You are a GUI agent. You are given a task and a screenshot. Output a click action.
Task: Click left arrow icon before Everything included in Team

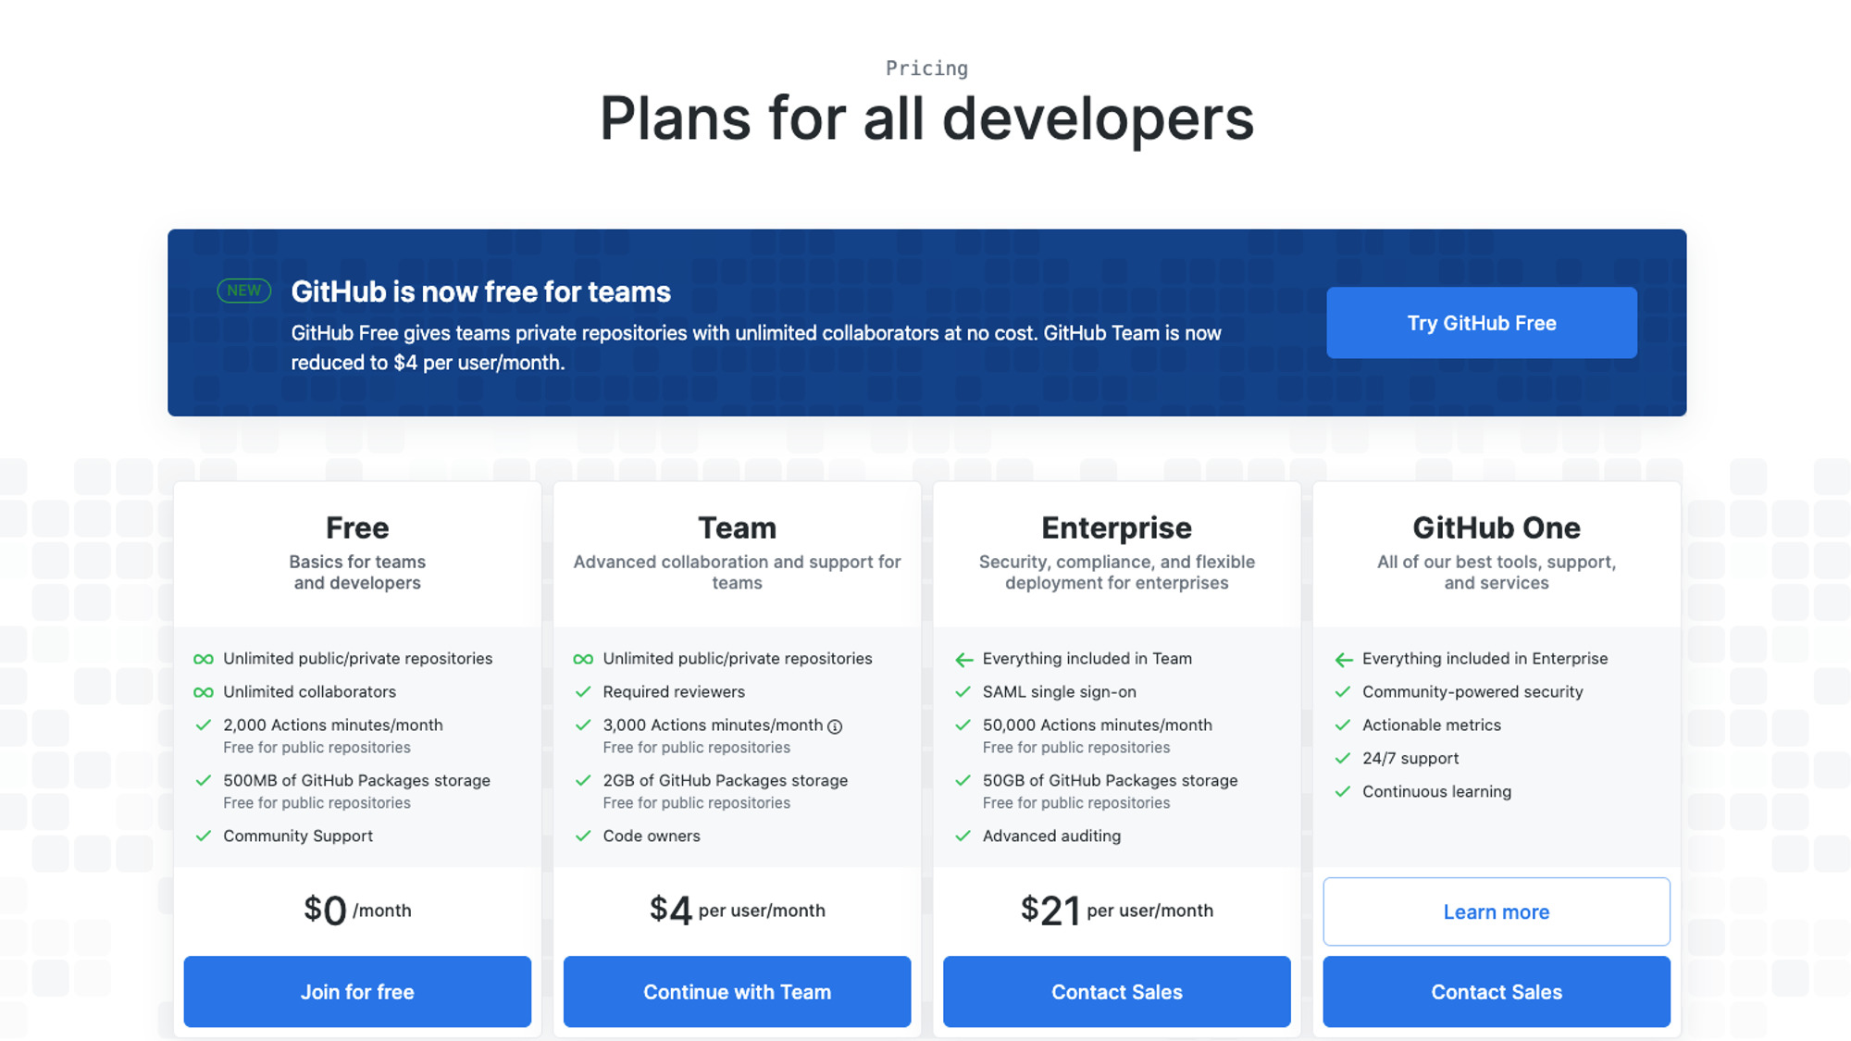(x=963, y=660)
